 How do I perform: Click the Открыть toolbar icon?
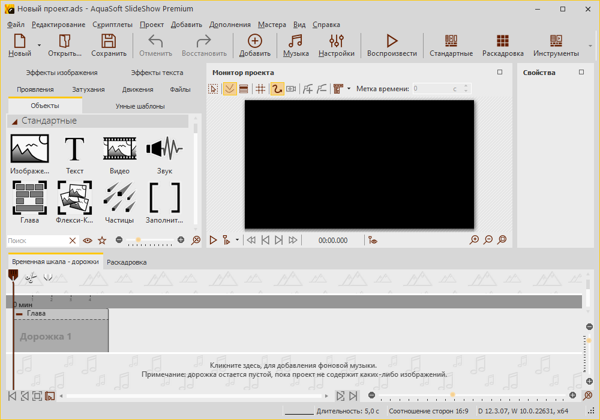[65, 45]
